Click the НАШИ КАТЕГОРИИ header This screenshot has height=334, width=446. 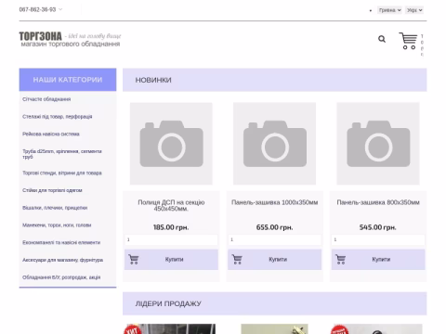68,80
